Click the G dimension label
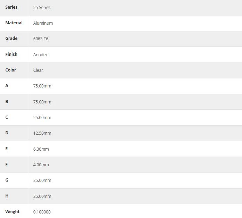This screenshot has height=218, width=242. point(7,180)
